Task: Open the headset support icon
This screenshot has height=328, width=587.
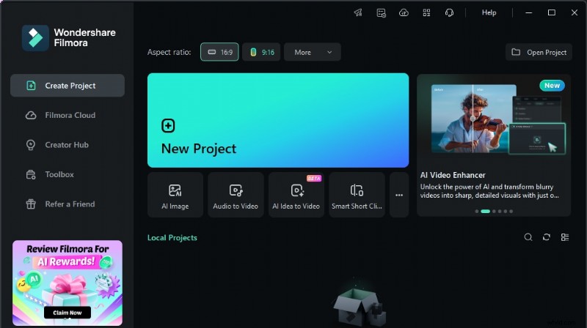Action: (x=449, y=12)
